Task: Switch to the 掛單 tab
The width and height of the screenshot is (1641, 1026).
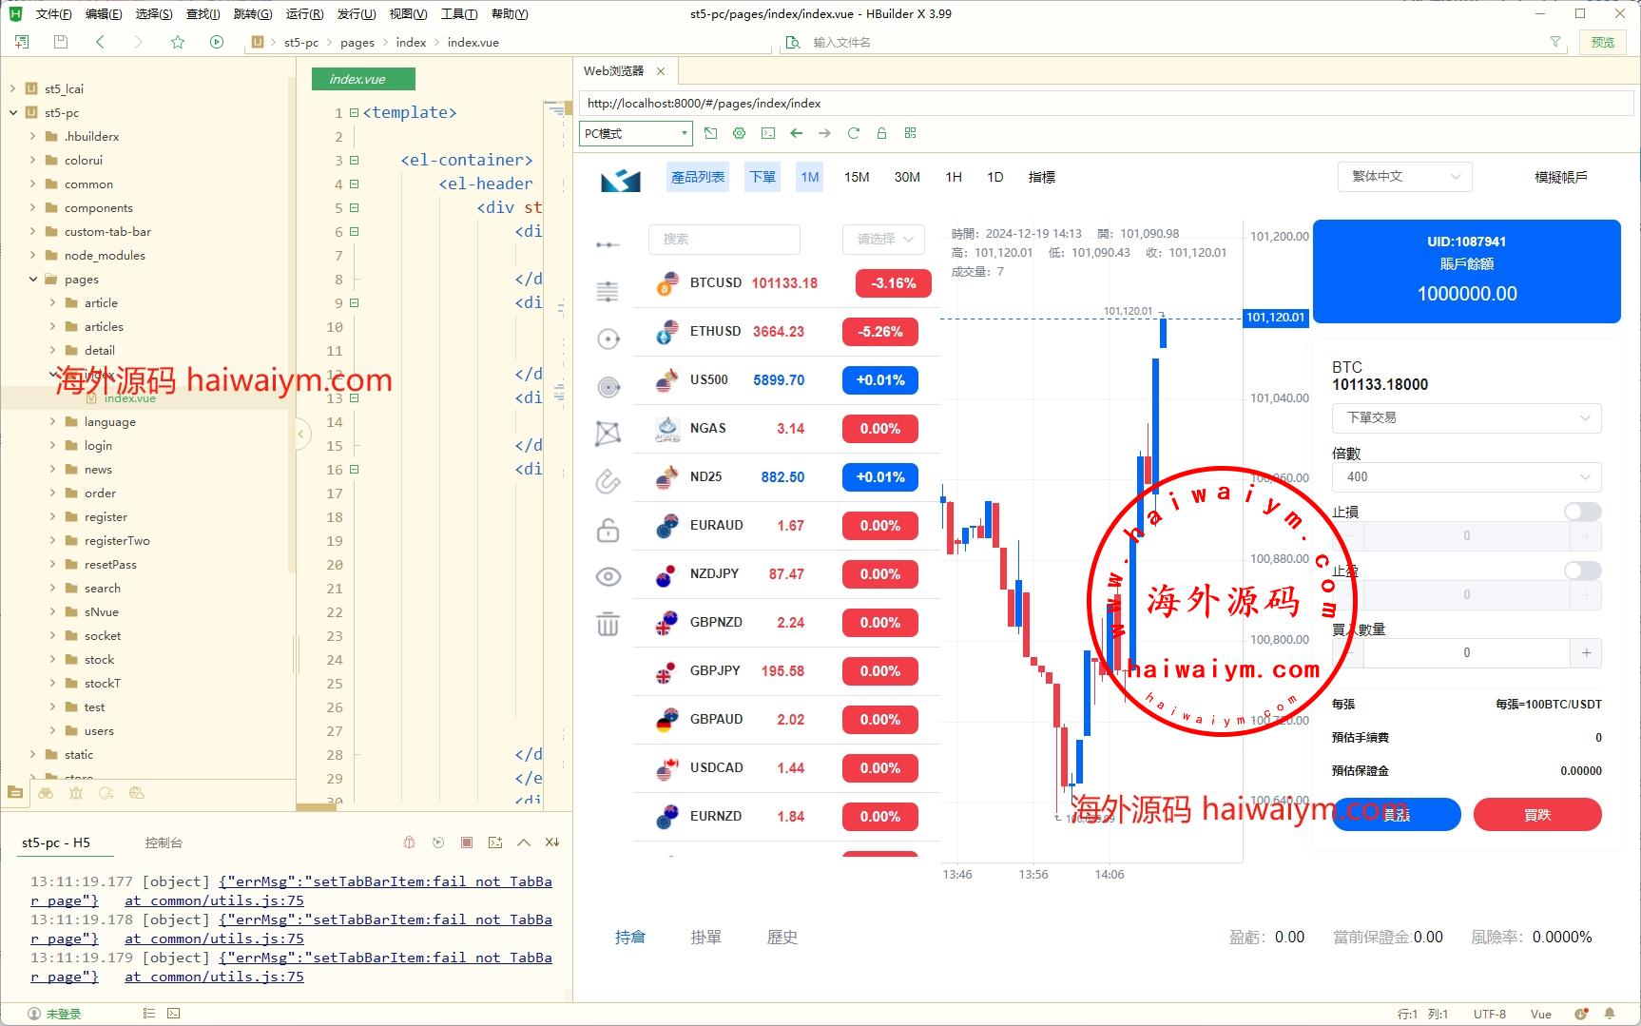Action: point(705,938)
